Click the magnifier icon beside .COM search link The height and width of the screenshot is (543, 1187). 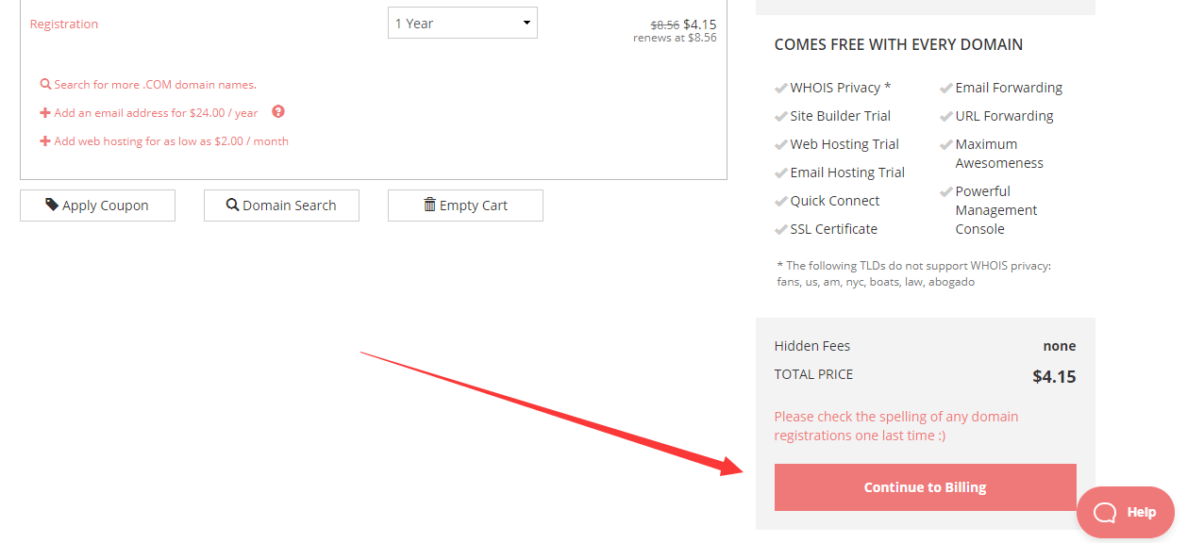[45, 84]
